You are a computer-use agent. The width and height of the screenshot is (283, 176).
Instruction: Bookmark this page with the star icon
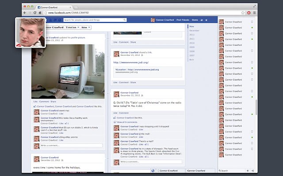point(243,13)
